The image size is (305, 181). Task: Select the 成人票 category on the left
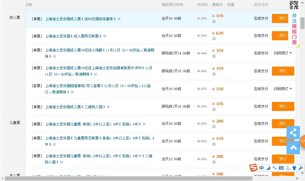15,18
